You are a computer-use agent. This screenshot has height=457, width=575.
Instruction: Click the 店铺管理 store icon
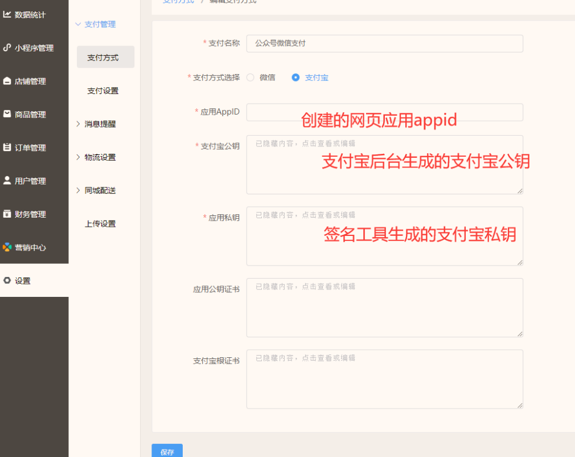pos(7,81)
